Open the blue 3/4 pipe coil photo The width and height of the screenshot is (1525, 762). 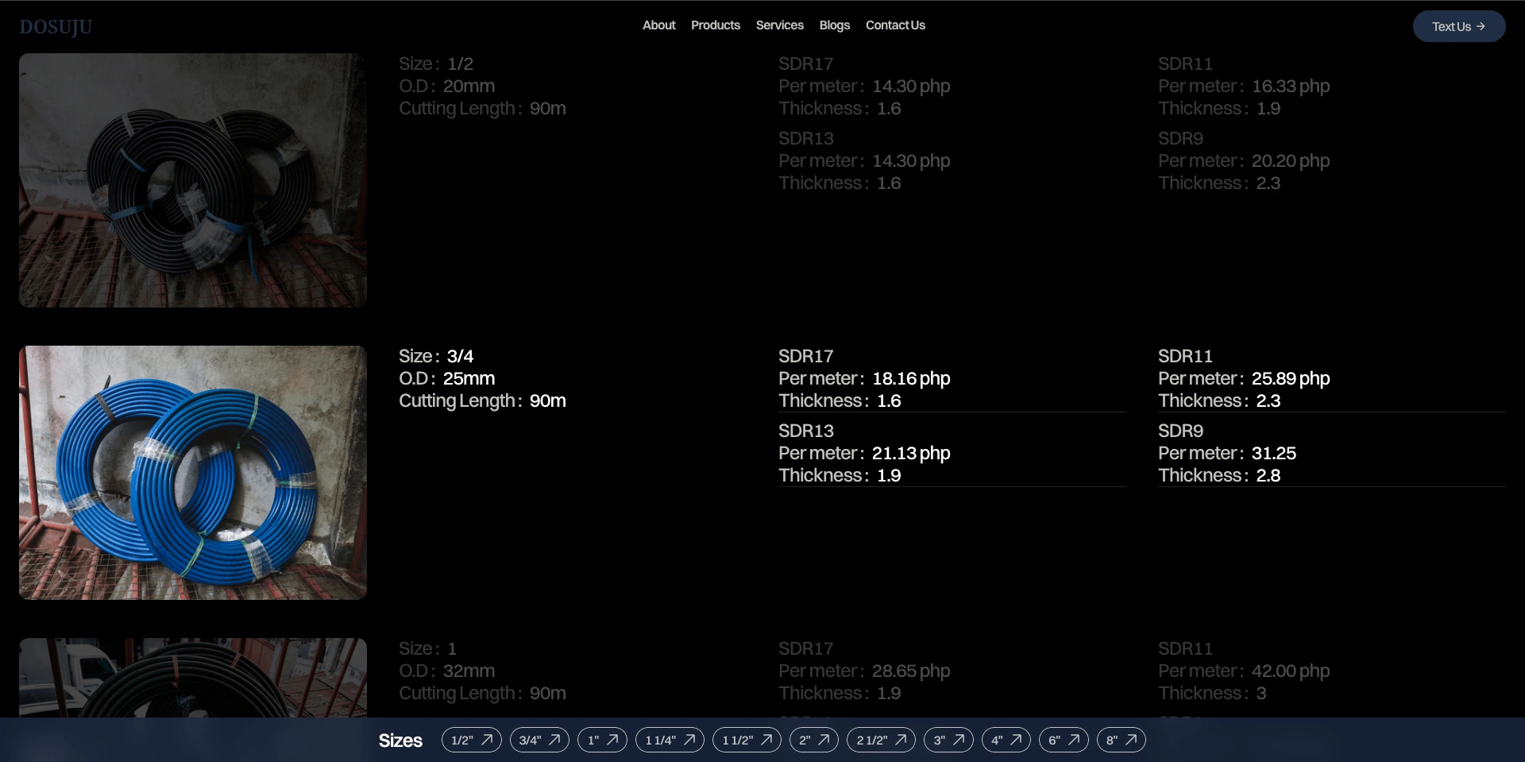click(x=193, y=473)
